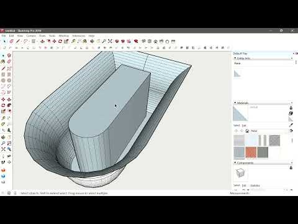
Task: Click the Entity Info face material thumbnail
Action: (237, 73)
